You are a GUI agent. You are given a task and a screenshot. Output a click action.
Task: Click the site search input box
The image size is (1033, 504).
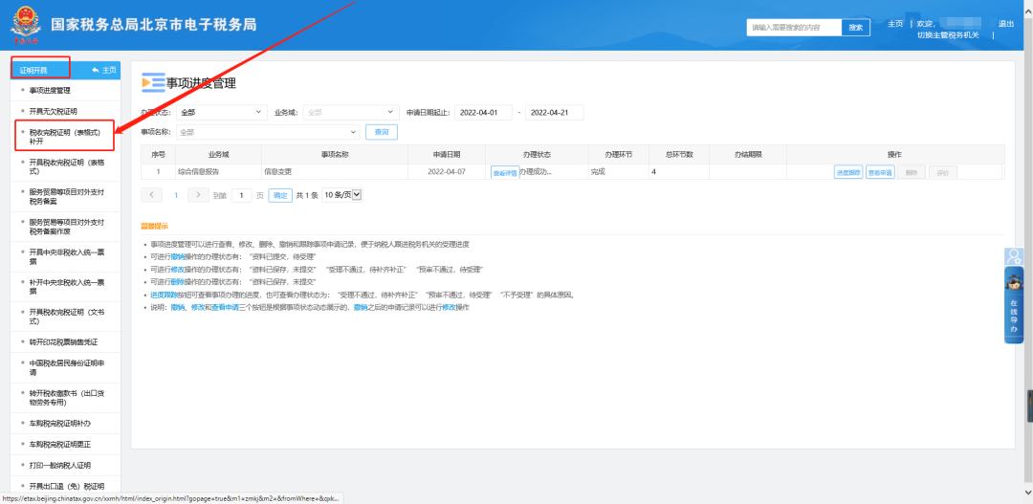pos(794,27)
